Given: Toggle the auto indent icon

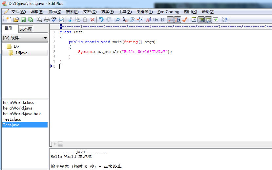Looking at the screenshot, I should (170, 20).
